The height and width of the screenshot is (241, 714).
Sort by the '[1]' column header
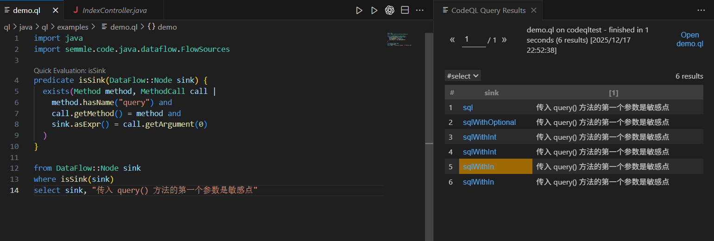pos(613,93)
